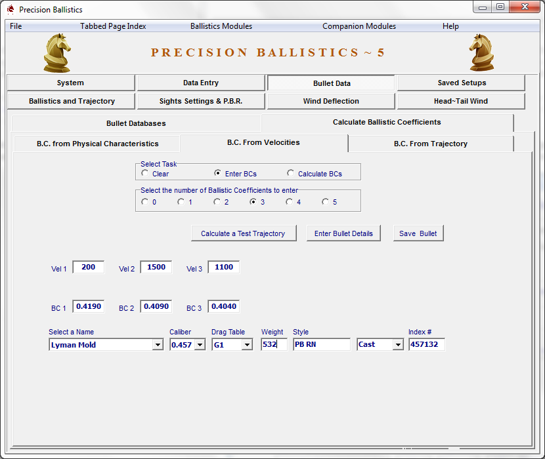Image resolution: width=545 pixels, height=459 pixels.
Task: Choose 5 ballistic coefficients to enter
Action: 325,202
